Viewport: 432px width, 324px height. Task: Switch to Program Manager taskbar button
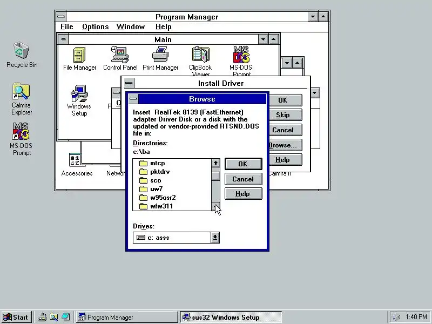click(x=126, y=317)
